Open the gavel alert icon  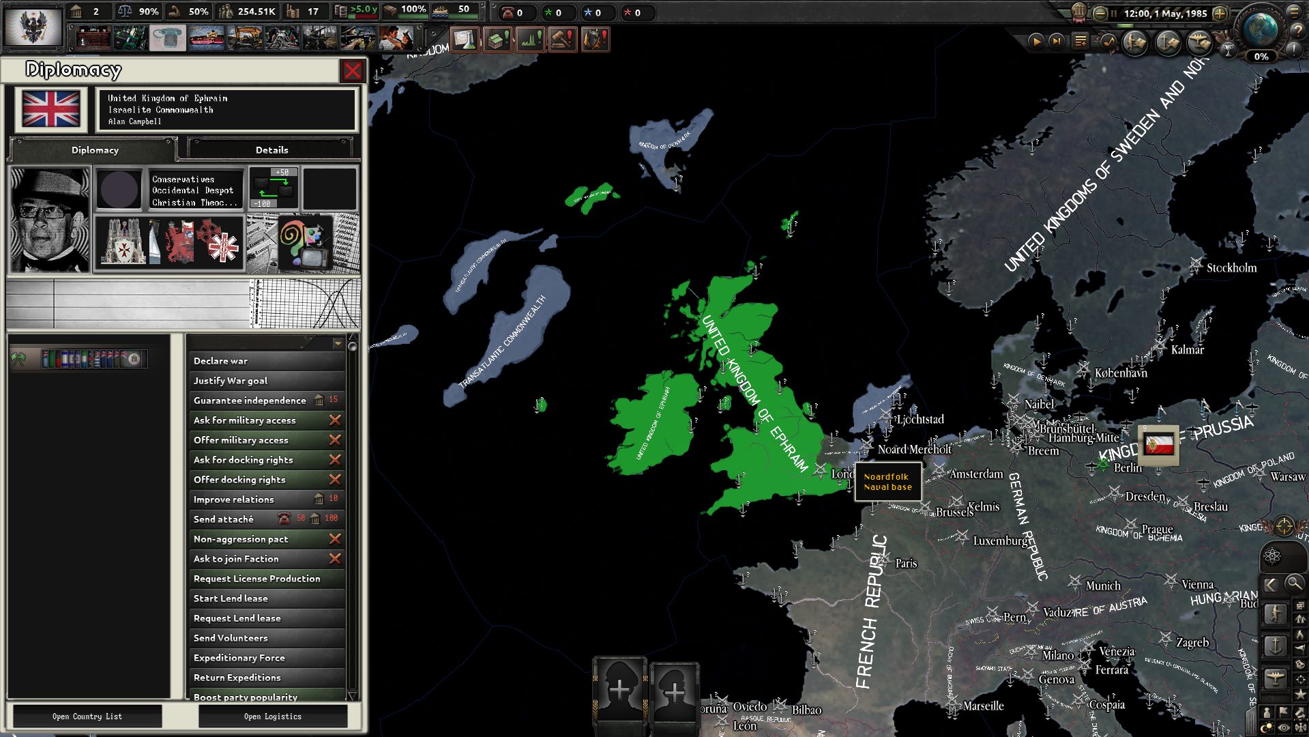tap(563, 40)
